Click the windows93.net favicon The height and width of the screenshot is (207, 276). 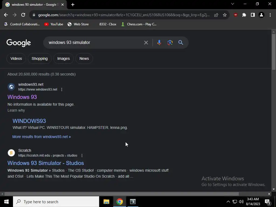point(11,87)
